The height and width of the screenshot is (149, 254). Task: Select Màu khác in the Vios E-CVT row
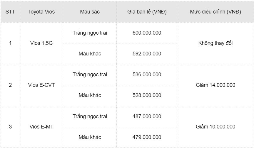[x=90, y=95]
